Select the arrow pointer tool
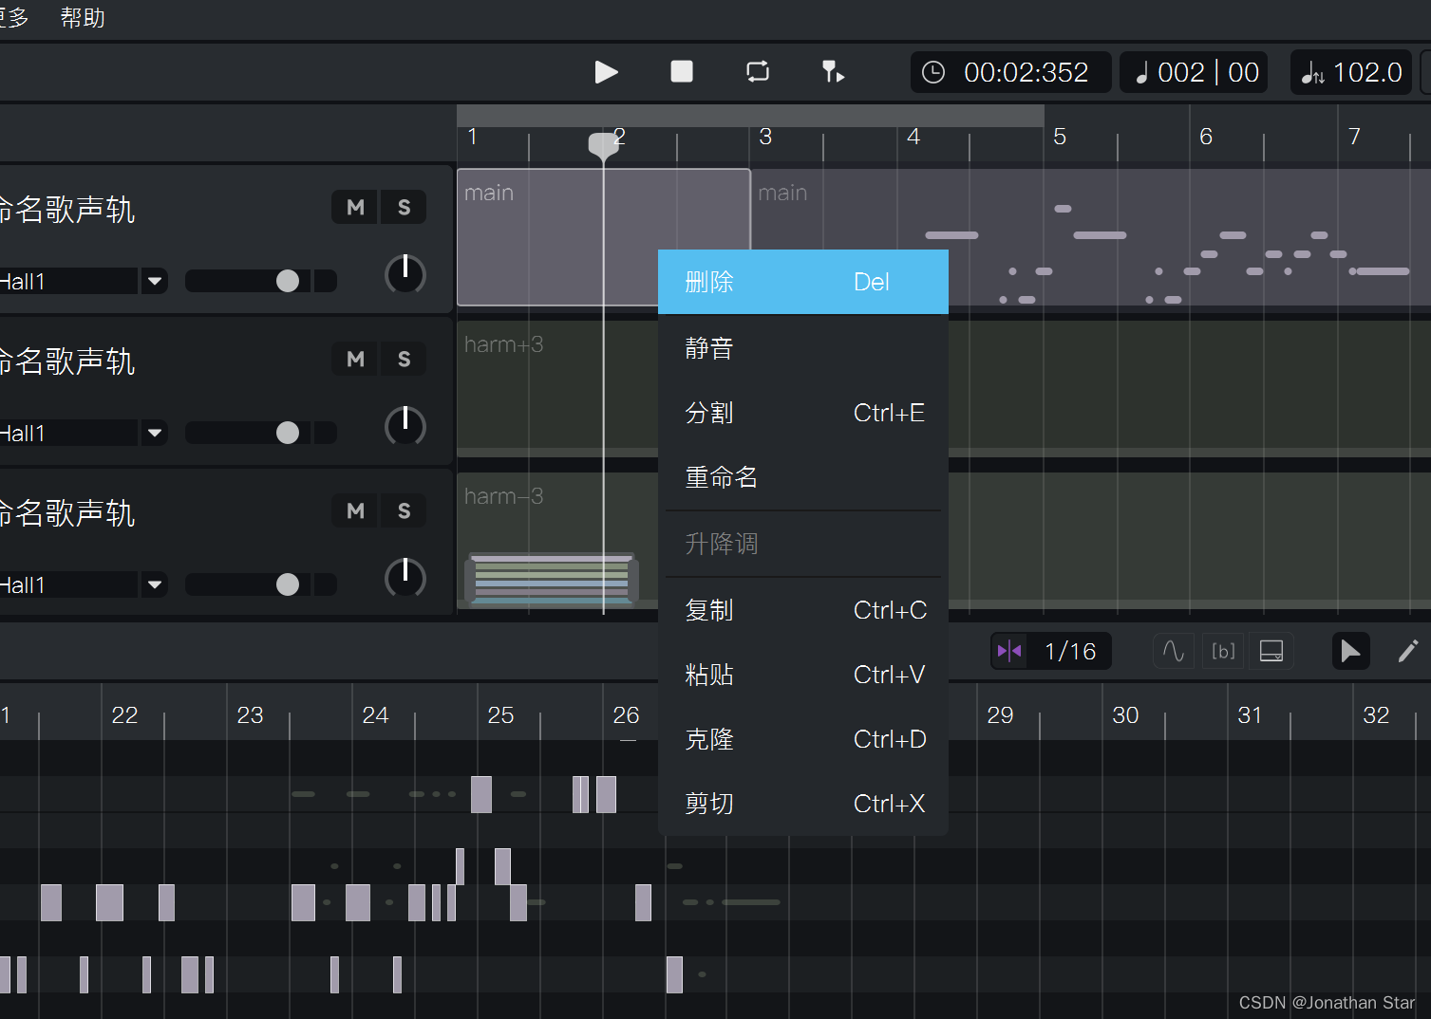This screenshot has height=1019, width=1431. tap(1350, 651)
